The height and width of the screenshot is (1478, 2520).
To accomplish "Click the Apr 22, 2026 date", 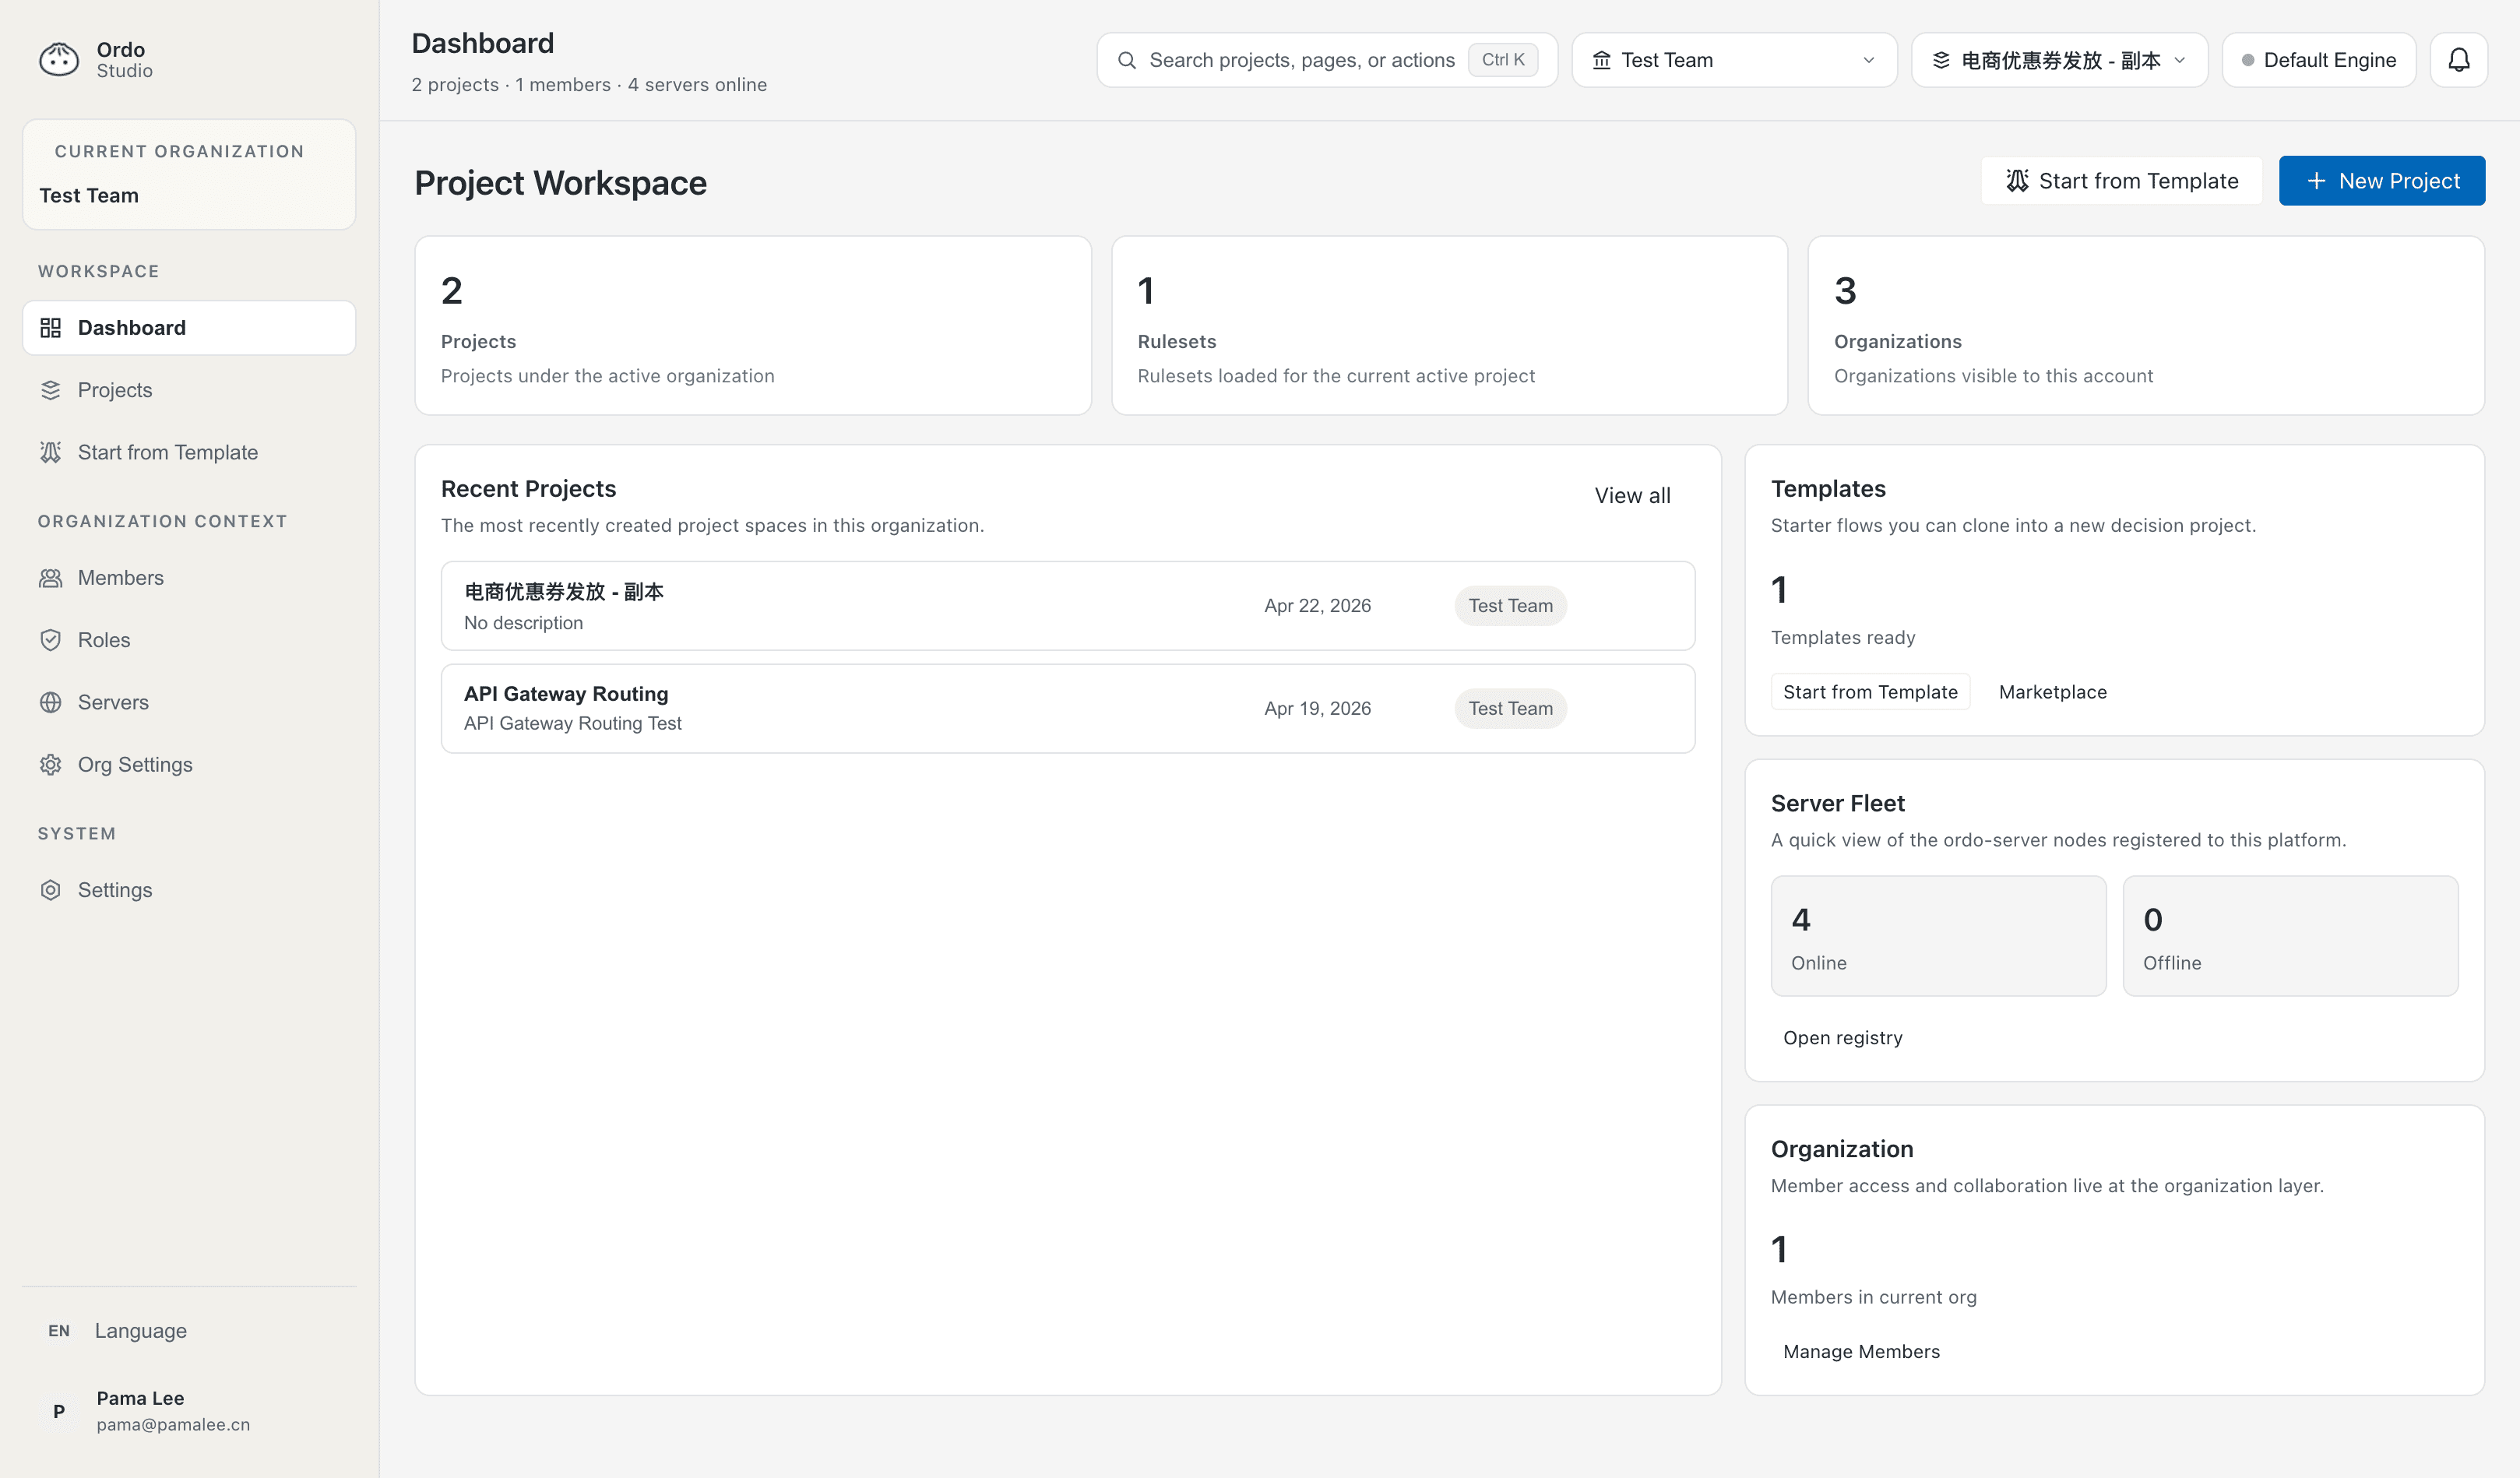I will tap(1317, 606).
